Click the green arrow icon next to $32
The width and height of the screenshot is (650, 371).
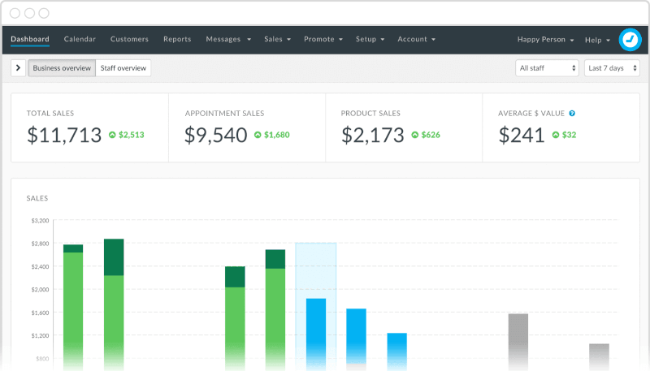pos(556,135)
